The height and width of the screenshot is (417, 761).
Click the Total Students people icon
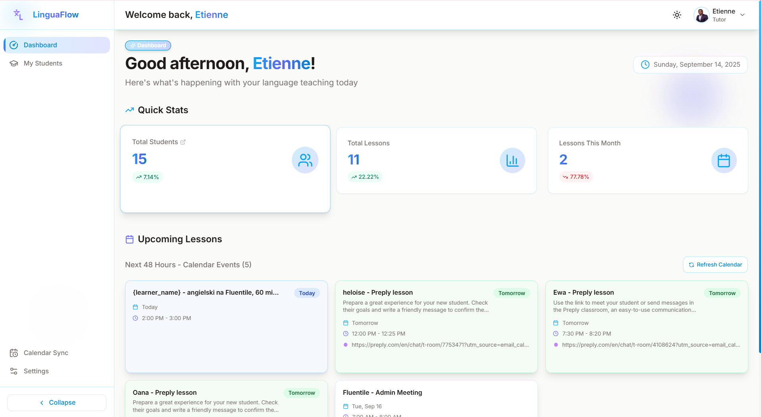pyautogui.click(x=305, y=160)
